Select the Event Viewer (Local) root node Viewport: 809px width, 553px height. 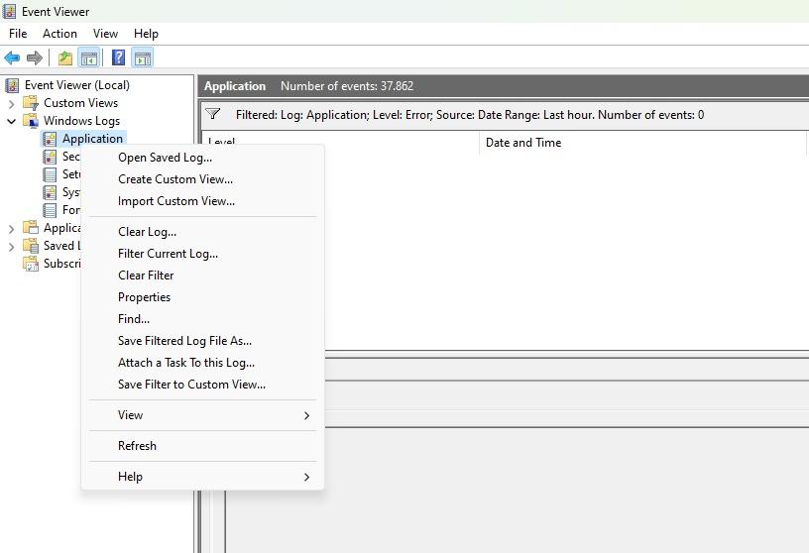pos(76,85)
